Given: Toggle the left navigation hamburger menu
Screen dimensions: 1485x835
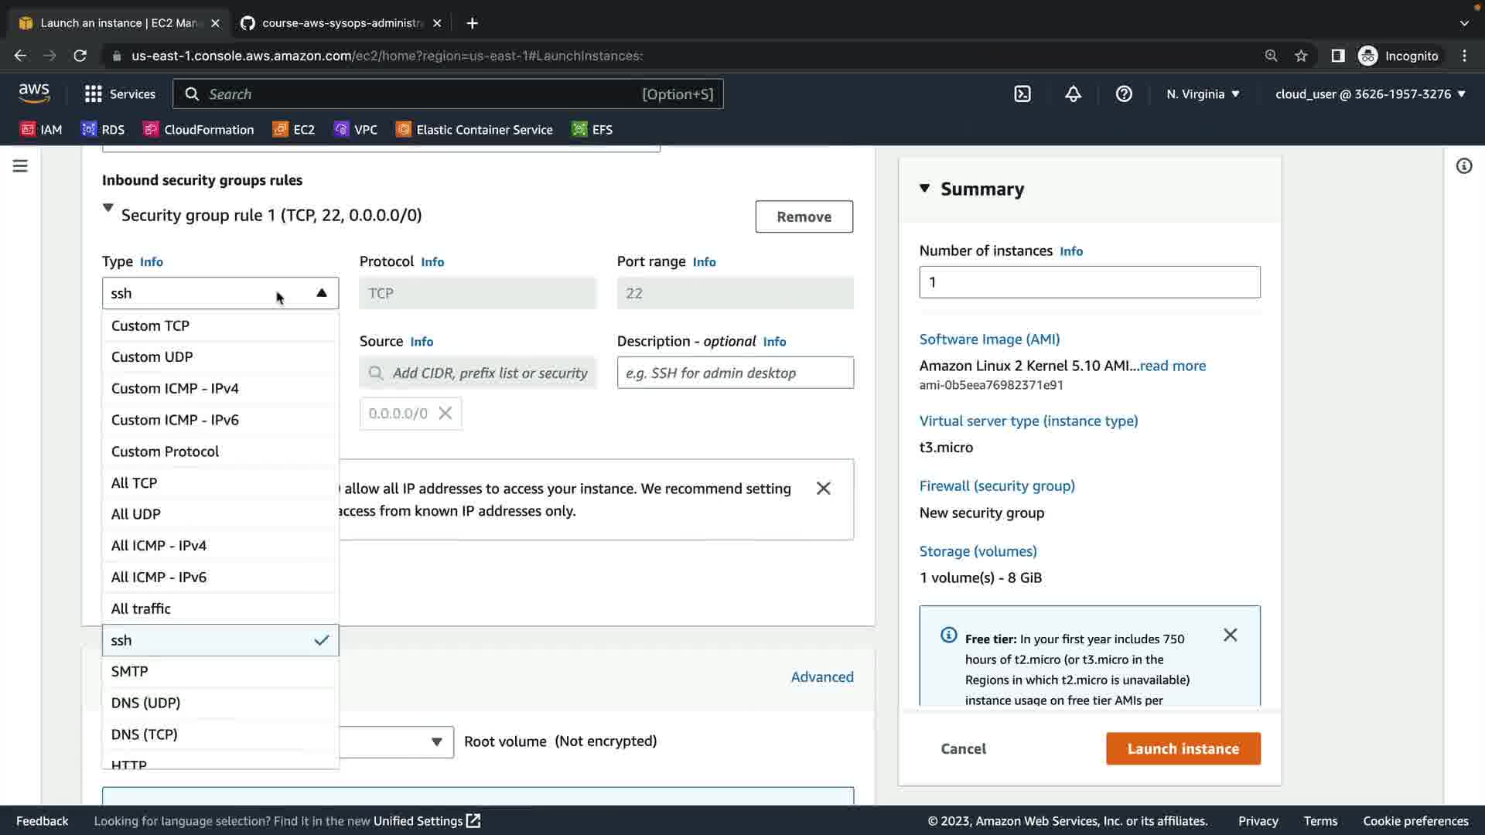Looking at the screenshot, I should click(20, 166).
